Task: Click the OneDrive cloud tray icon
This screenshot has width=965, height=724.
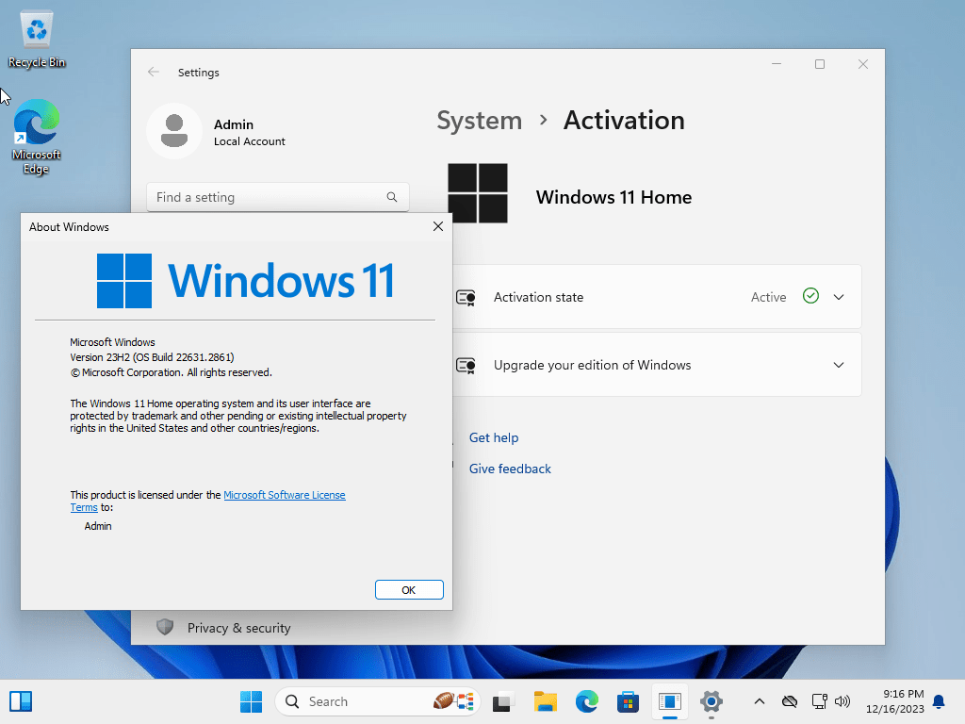Action: click(790, 701)
